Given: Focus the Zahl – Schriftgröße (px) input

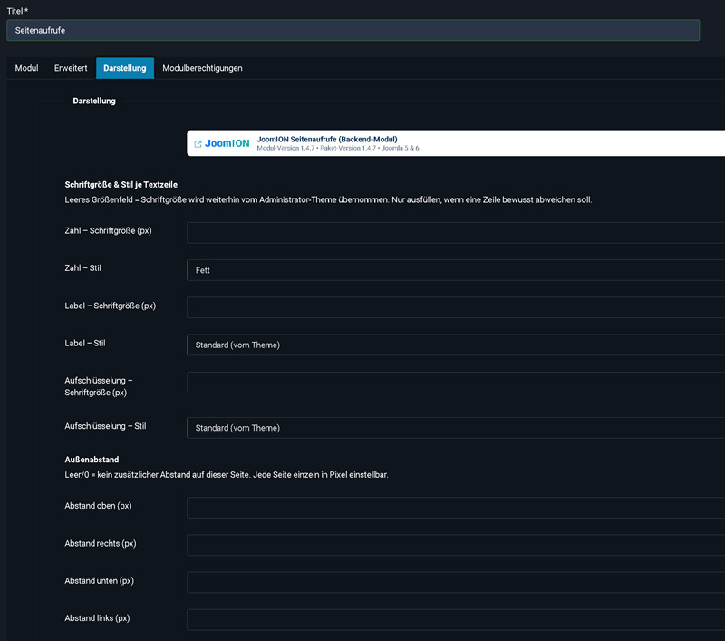Looking at the screenshot, I should click(x=456, y=233).
